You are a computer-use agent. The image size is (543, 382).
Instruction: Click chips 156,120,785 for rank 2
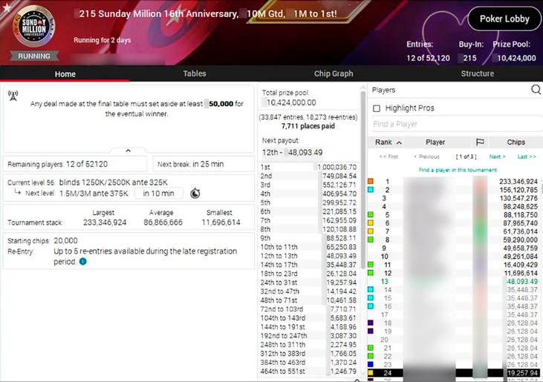click(518, 190)
